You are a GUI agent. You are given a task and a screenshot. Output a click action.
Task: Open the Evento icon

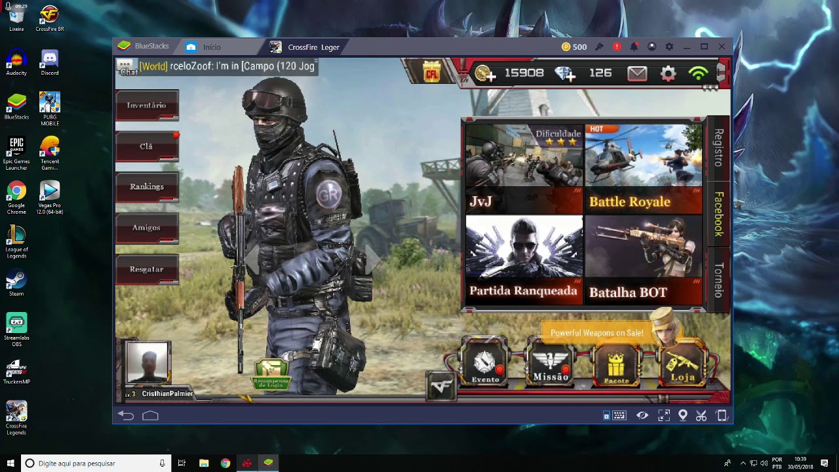pos(486,363)
